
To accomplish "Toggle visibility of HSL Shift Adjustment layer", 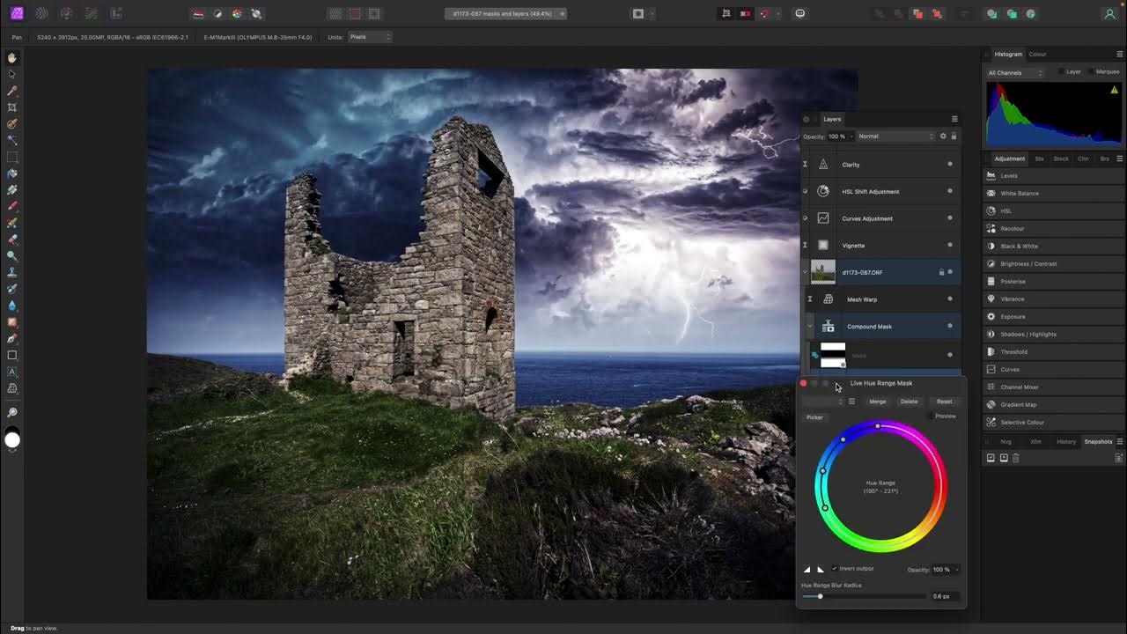I will [x=949, y=191].
